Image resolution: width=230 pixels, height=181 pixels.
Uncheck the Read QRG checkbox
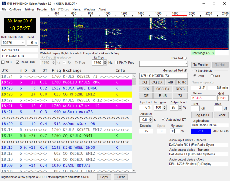click(x=18, y=62)
